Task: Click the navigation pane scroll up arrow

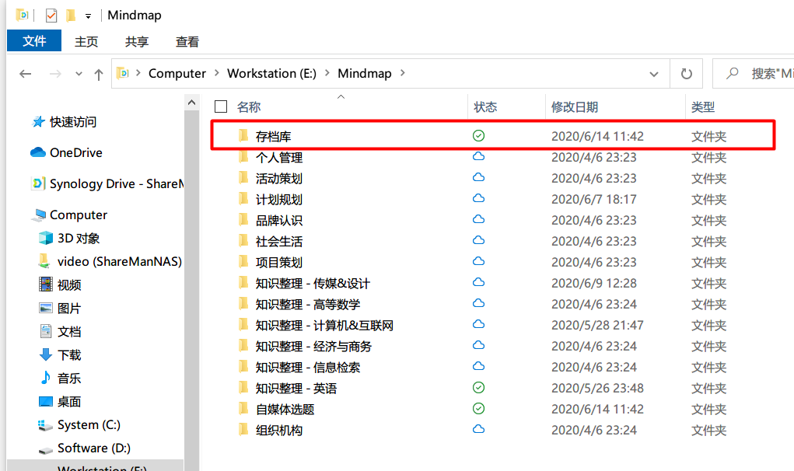Action: coord(191,103)
